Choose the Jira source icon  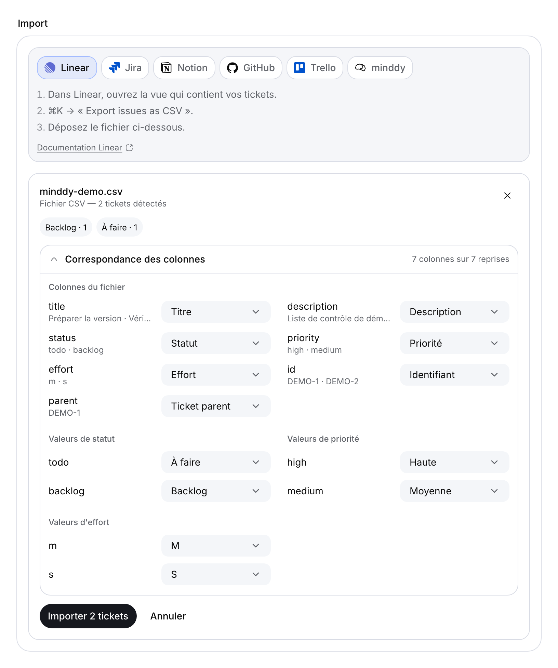[114, 68]
